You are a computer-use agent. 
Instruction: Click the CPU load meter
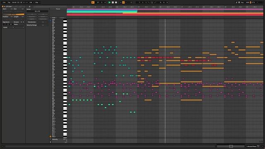[x=253, y=2]
